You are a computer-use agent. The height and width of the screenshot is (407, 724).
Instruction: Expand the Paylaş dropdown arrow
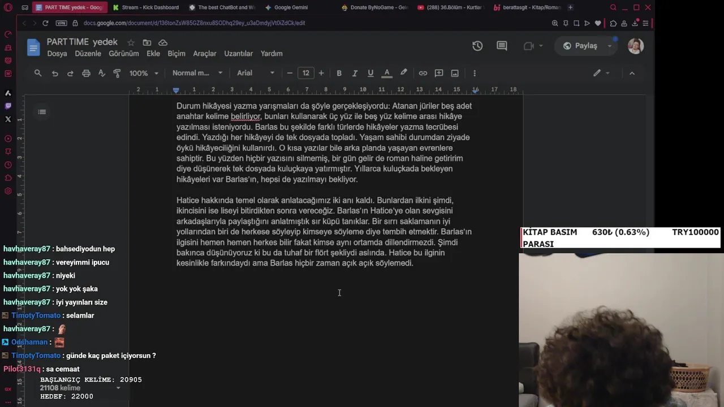[x=609, y=46]
